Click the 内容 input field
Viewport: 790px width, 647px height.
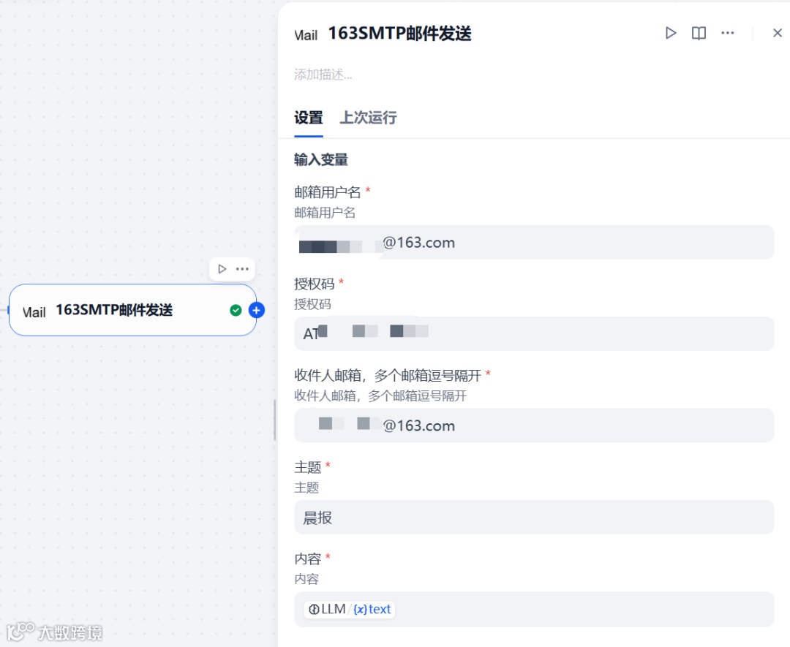[x=534, y=609]
